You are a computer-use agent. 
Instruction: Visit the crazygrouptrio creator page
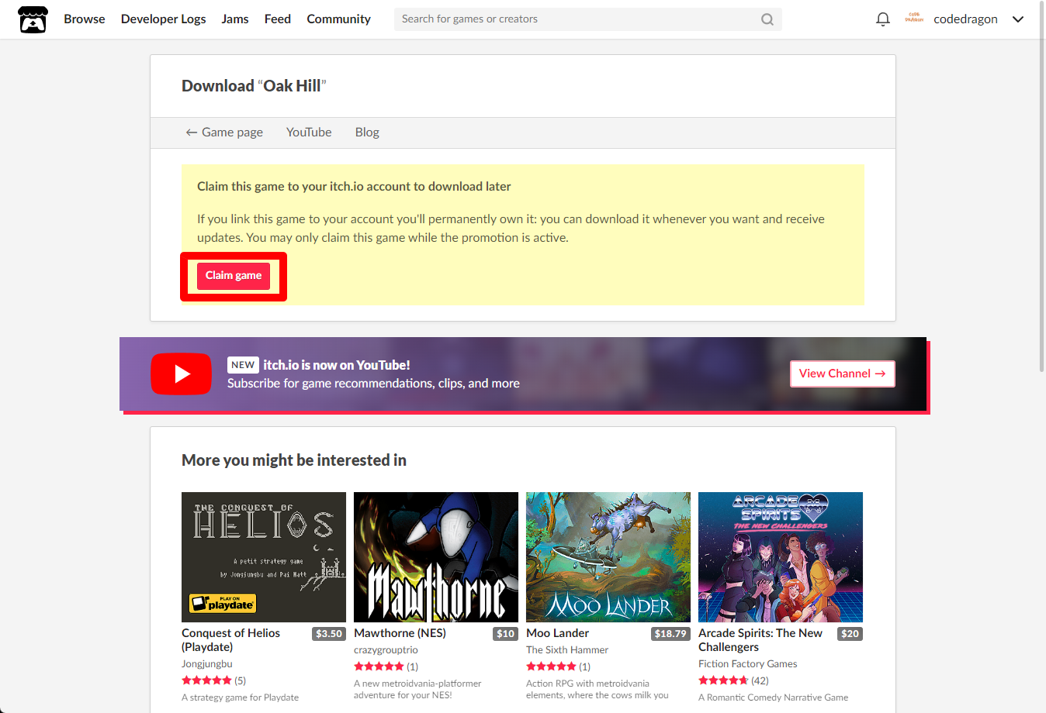[386, 650]
